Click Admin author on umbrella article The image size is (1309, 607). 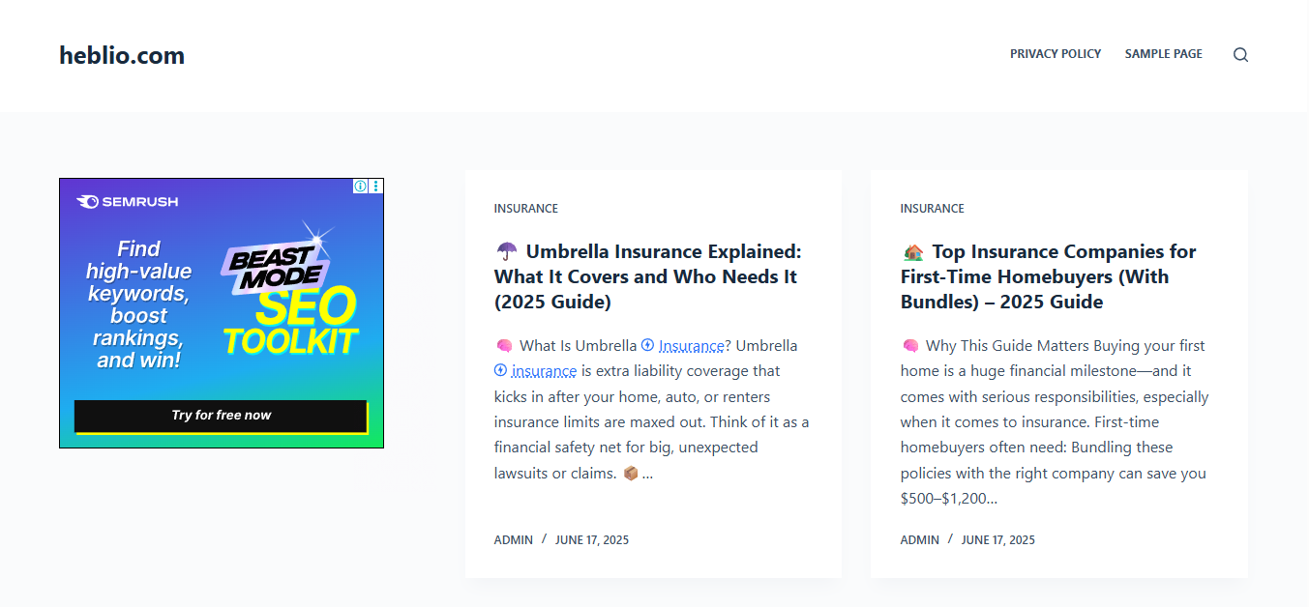click(x=514, y=540)
